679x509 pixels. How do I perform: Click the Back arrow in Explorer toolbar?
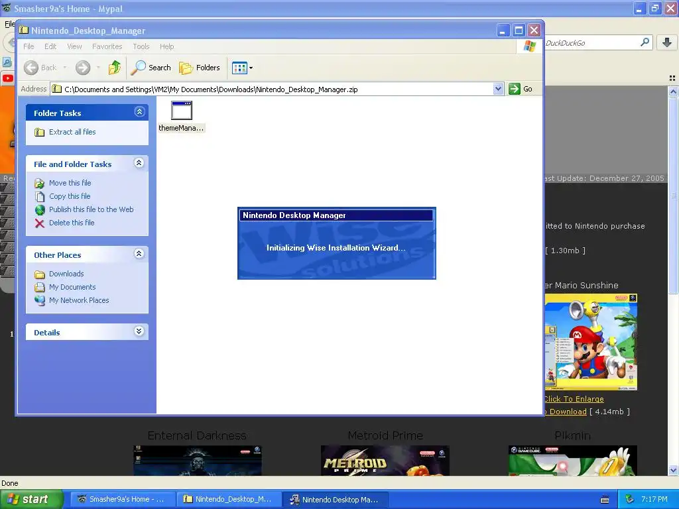pos(31,68)
